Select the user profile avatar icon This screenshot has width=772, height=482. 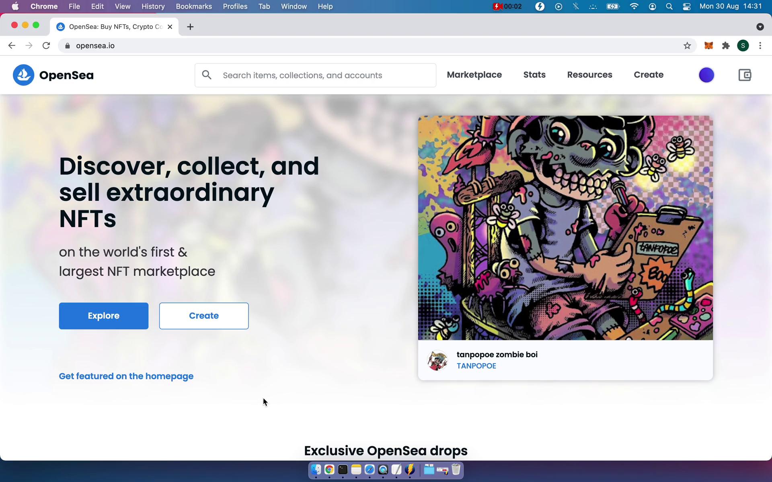tap(706, 74)
